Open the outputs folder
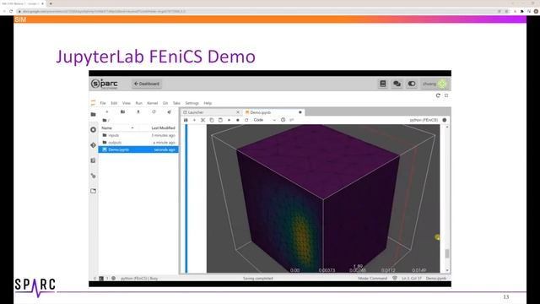Image resolution: width=540 pixels, height=304 pixels. click(138, 143)
